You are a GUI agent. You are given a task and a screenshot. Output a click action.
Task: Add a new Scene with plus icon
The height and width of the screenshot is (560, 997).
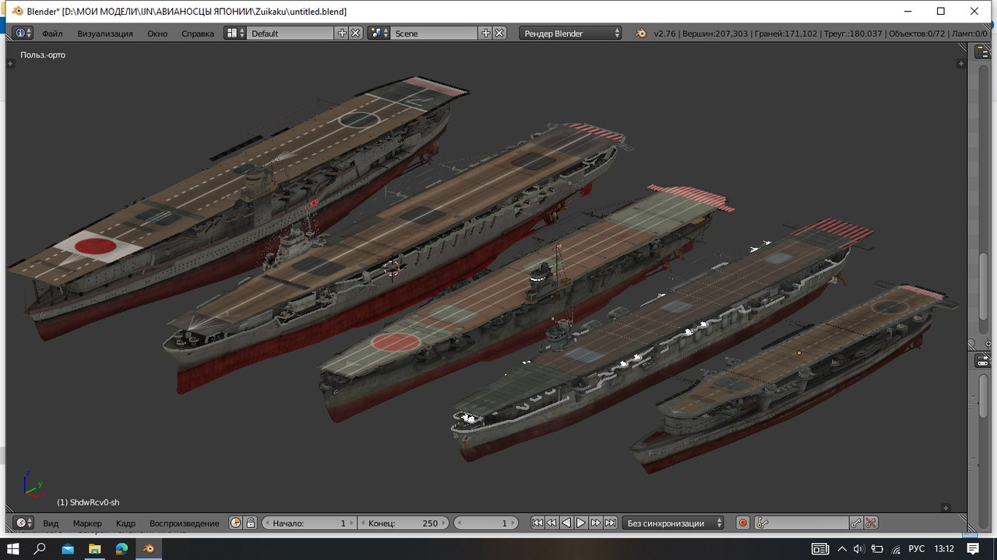tap(486, 33)
